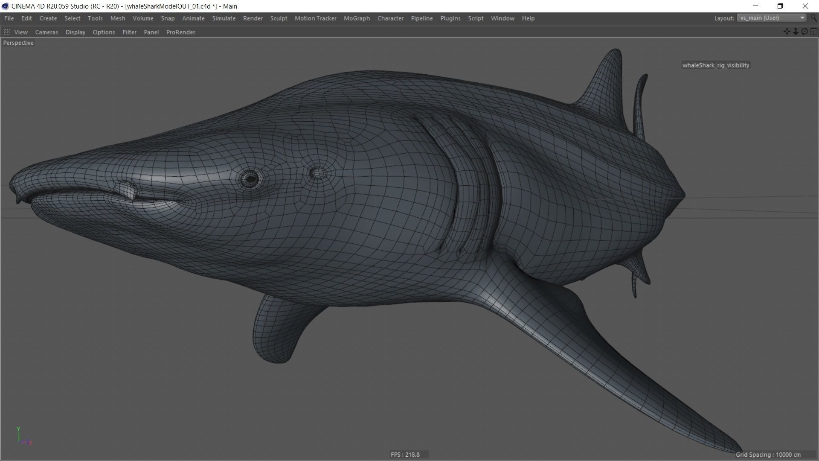Open the Tools menu

(95, 18)
